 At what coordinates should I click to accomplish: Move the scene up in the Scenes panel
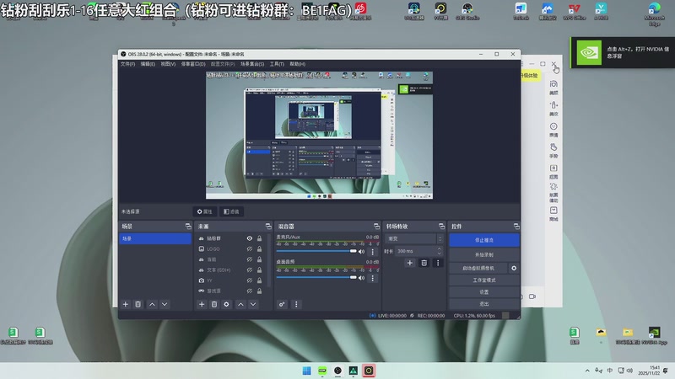pyautogui.click(x=152, y=304)
